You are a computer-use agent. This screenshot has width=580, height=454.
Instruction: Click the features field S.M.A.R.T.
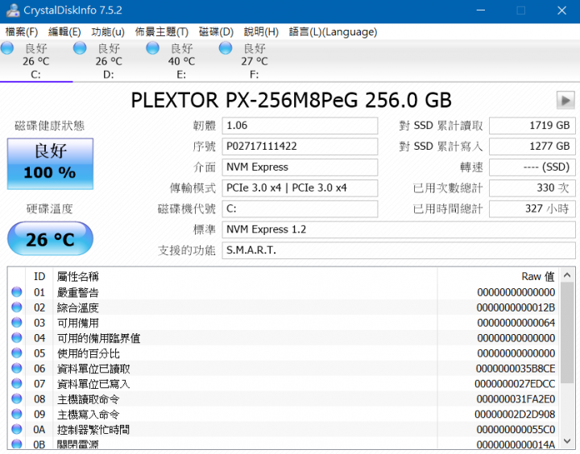399,250
